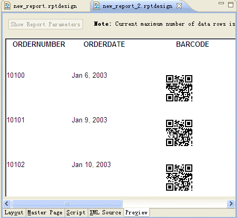Minimize the editor area icon
This screenshot has height=218, width=237.
[x=221, y=3]
